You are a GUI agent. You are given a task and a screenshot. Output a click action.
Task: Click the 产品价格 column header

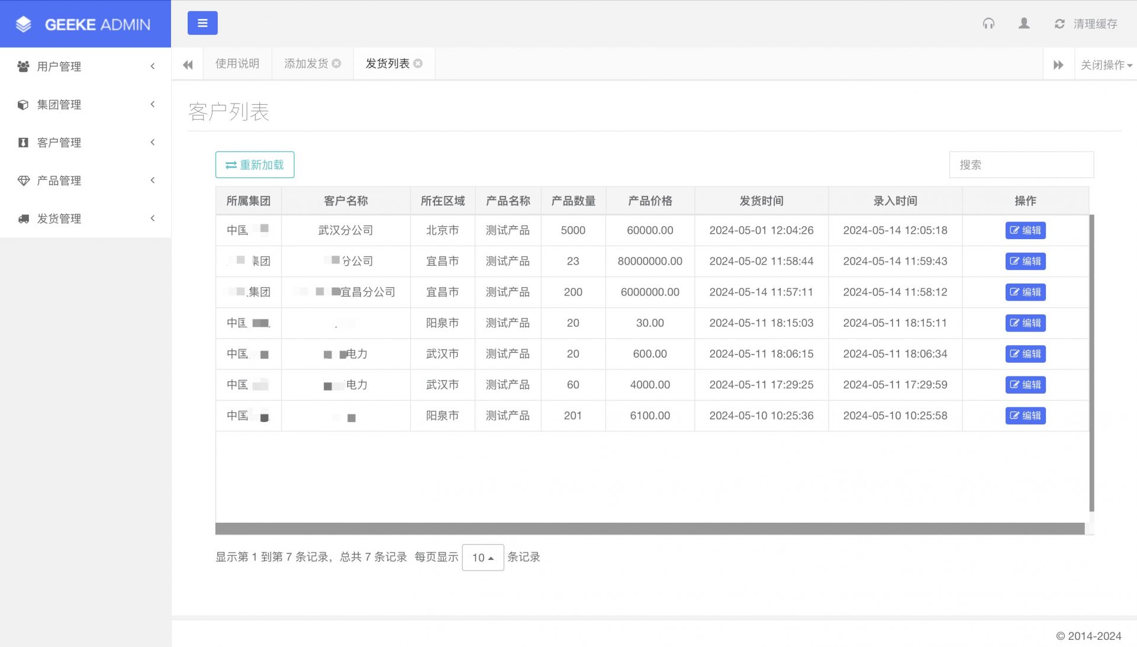[649, 201]
